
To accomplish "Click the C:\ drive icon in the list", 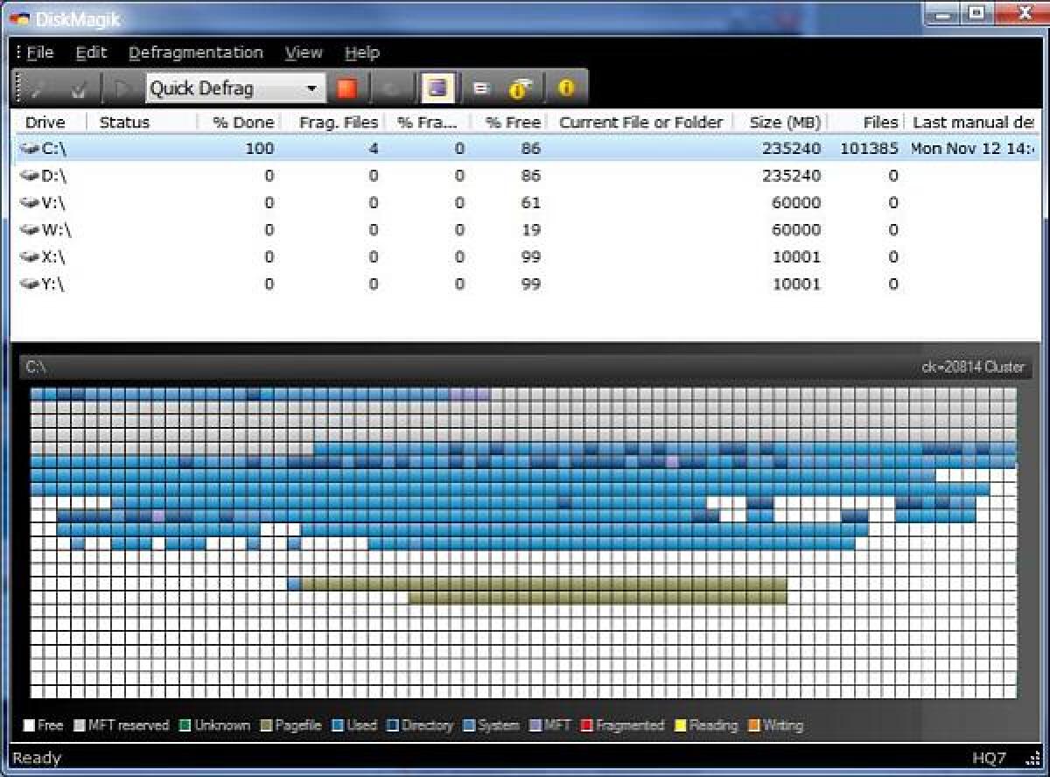I will click(29, 149).
